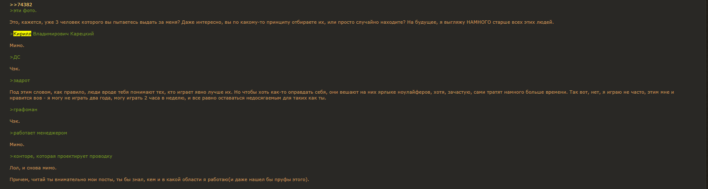This screenshot has width=708, height=189.
Task: Click the green quote ">задрот"
Action: [x=20, y=80]
